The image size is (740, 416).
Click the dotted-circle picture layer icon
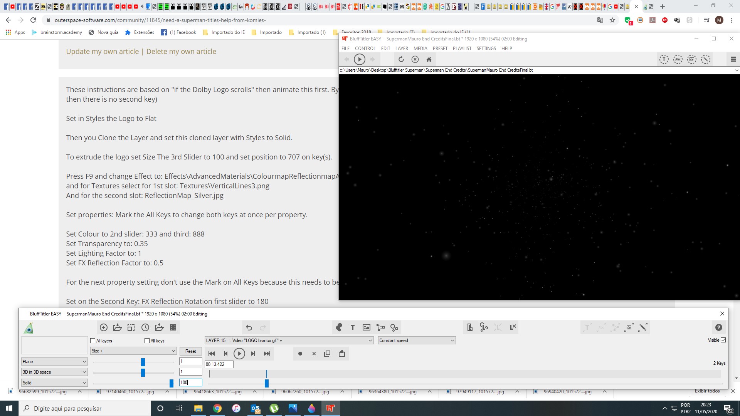tap(692, 59)
